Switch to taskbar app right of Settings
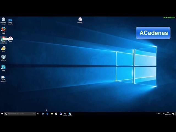Viewport: 176px width, 132px height. pyautogui.click(x=70, y=114)
